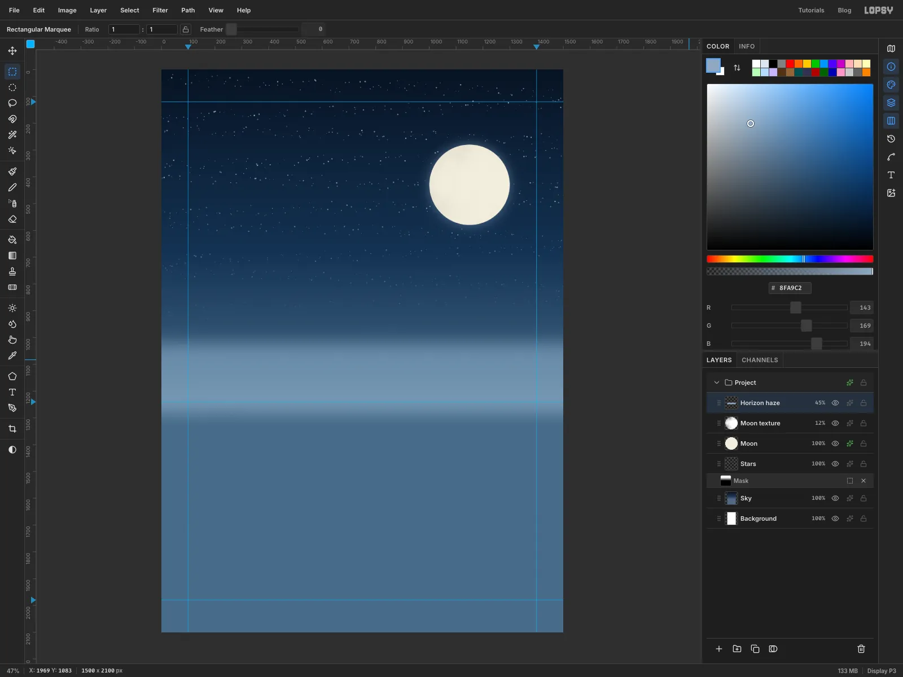
Task: Hide the Moon texture layer
Action: [x=835, y=423]
